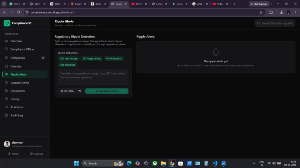300x168 pixels.
Task: Click the search magnifier icon in header
Action: [258, 23]
